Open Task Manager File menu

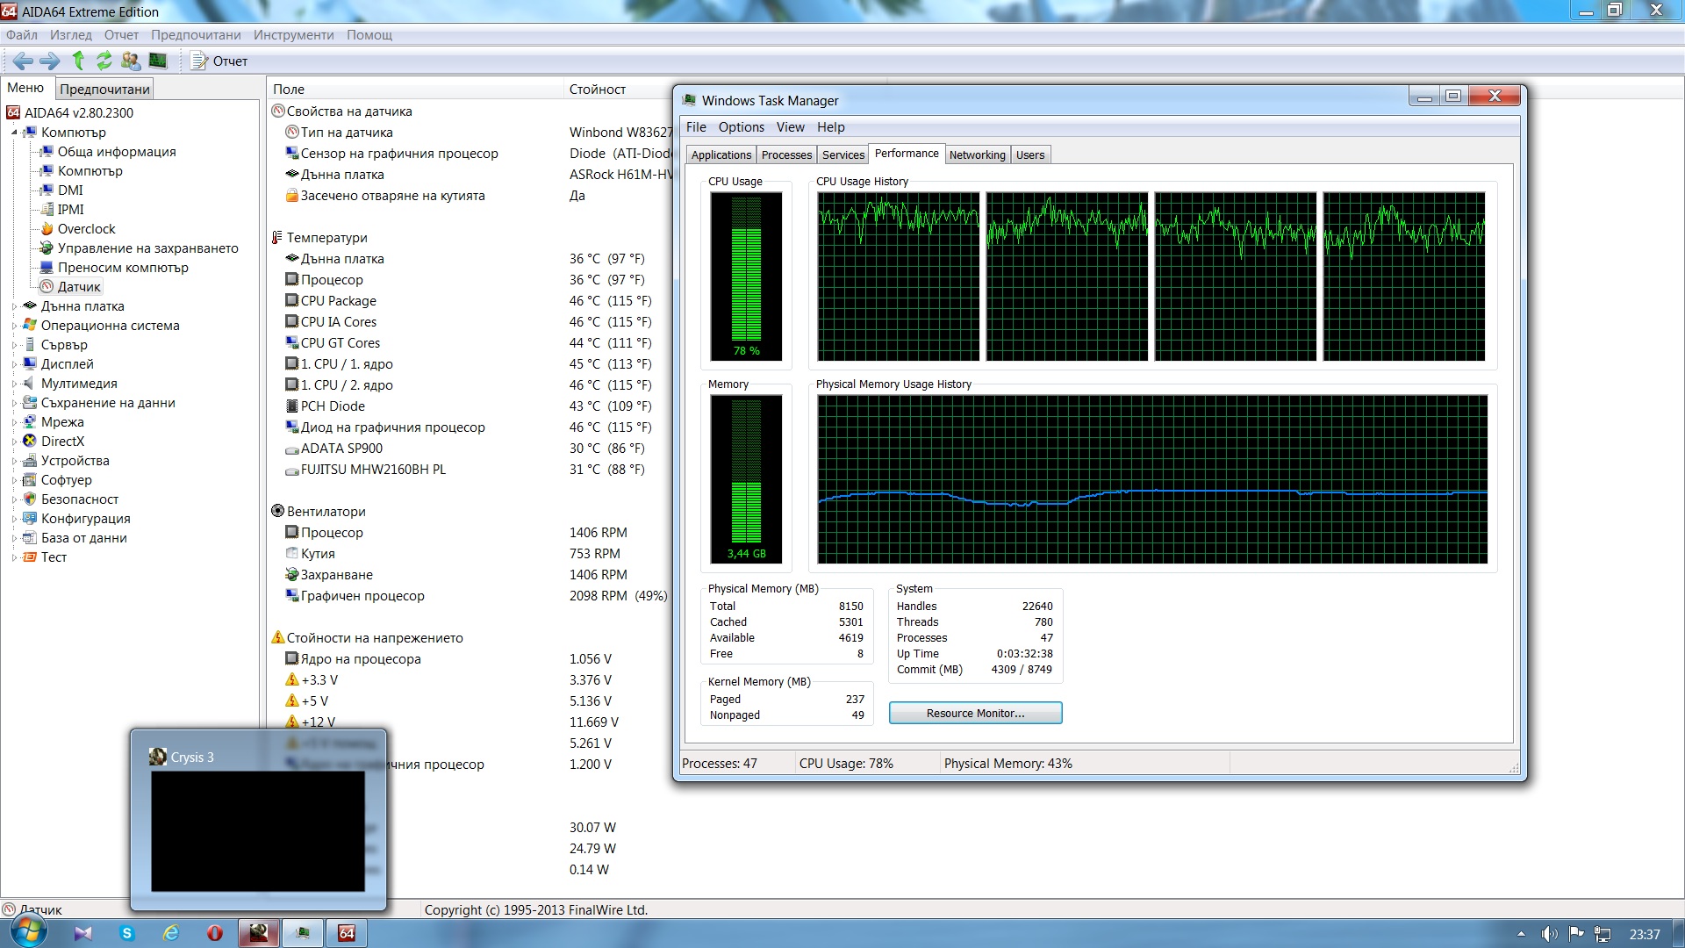696,127
